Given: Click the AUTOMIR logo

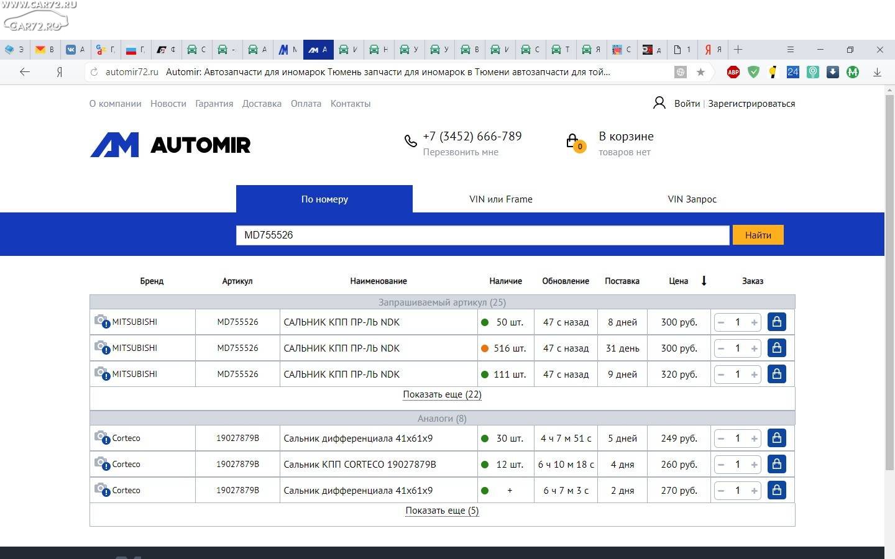Looking at the screenshot, I should coord(170,145).
